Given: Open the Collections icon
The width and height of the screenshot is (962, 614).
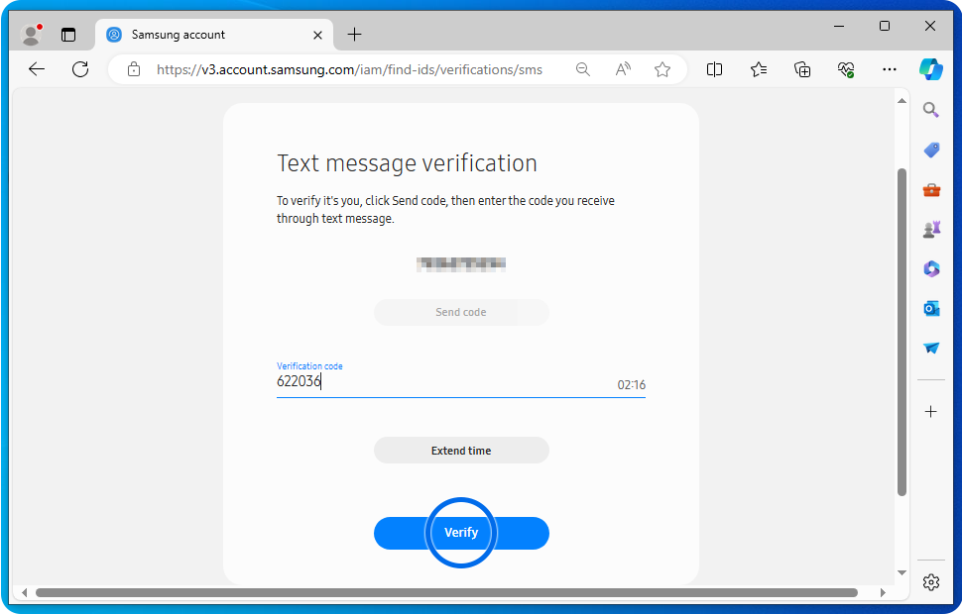Looking at the screenshot, I should click(802, 69).
